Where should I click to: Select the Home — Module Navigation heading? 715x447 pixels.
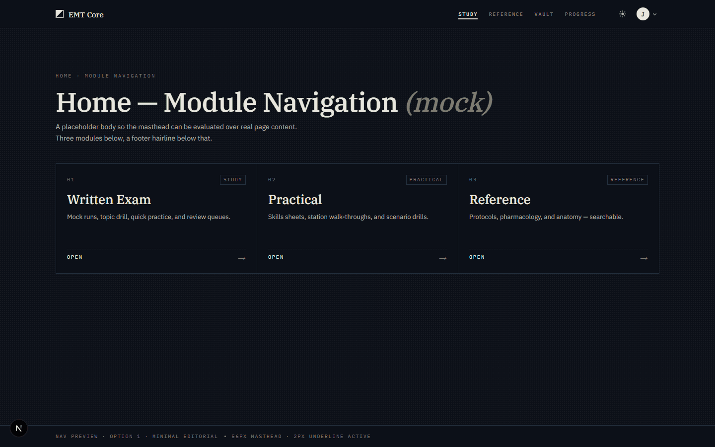click(274, 102)
